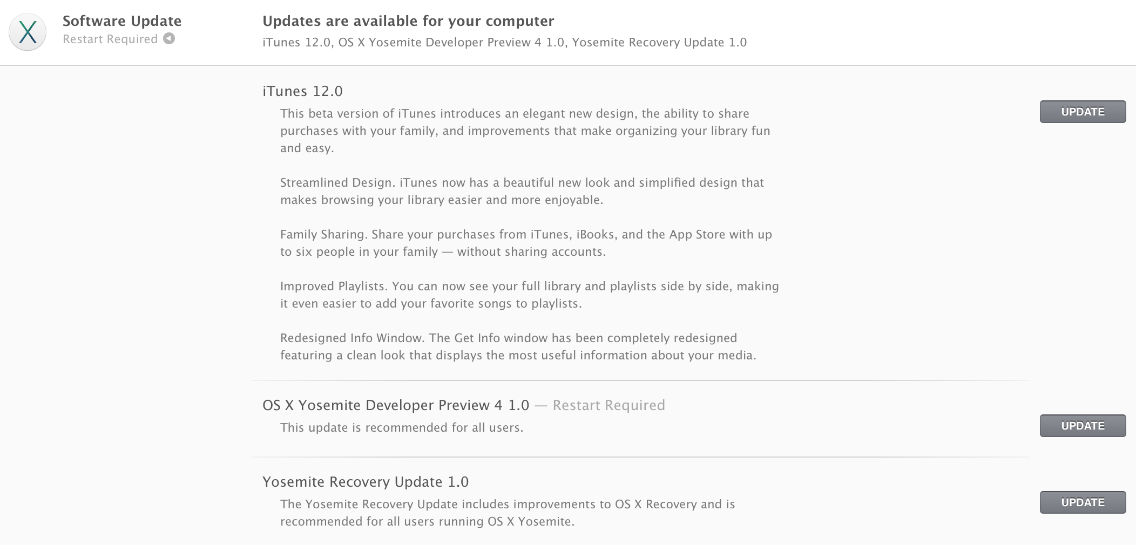Click the Family Sharing description paragraph
The height and width of the screenshot is (545, 1136).
point(526,243)
